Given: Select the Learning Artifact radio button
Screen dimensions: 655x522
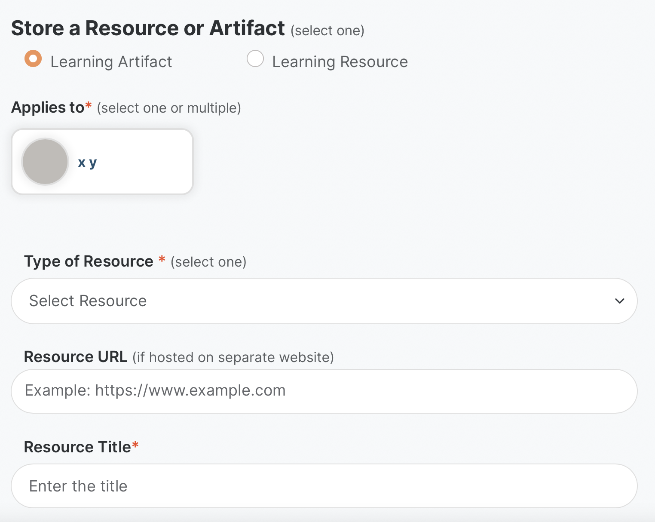Looking at the screenshot, I should coord(33,59).
